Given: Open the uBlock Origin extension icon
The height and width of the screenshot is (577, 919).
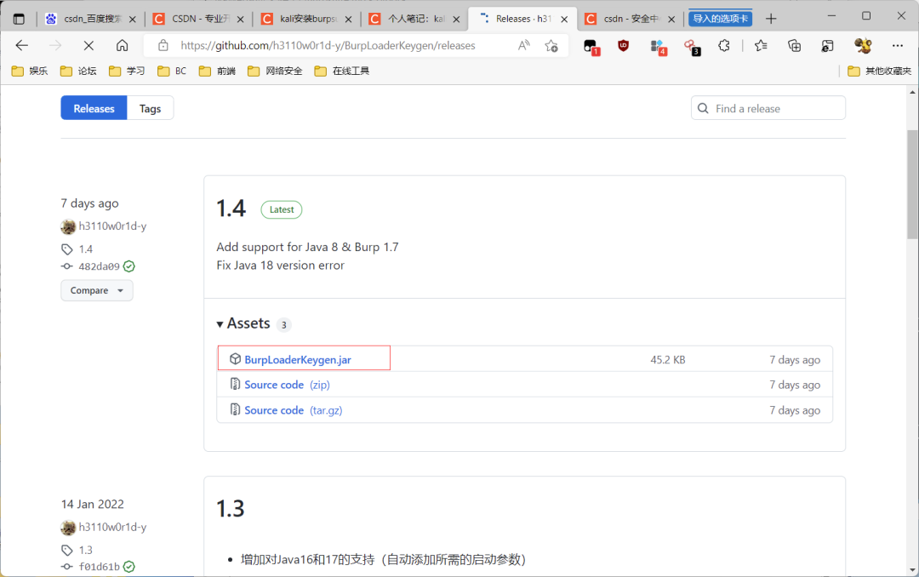Looking at the screenshot, I should point(624,46).
